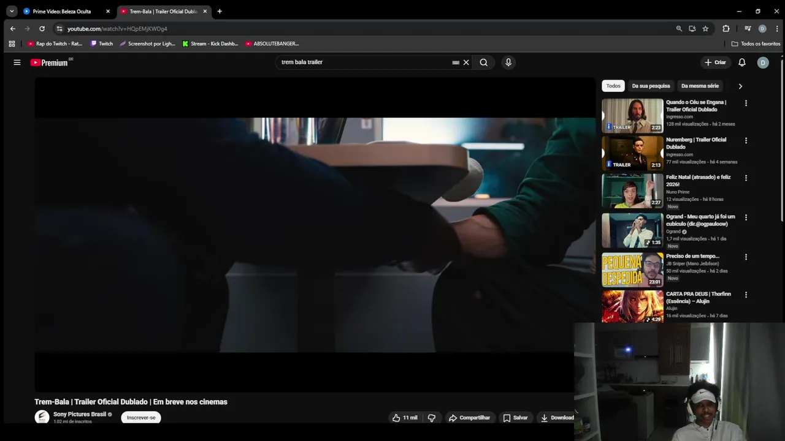Open options for Ogrand video
The image size is (785, 441).
pos(746,217)
